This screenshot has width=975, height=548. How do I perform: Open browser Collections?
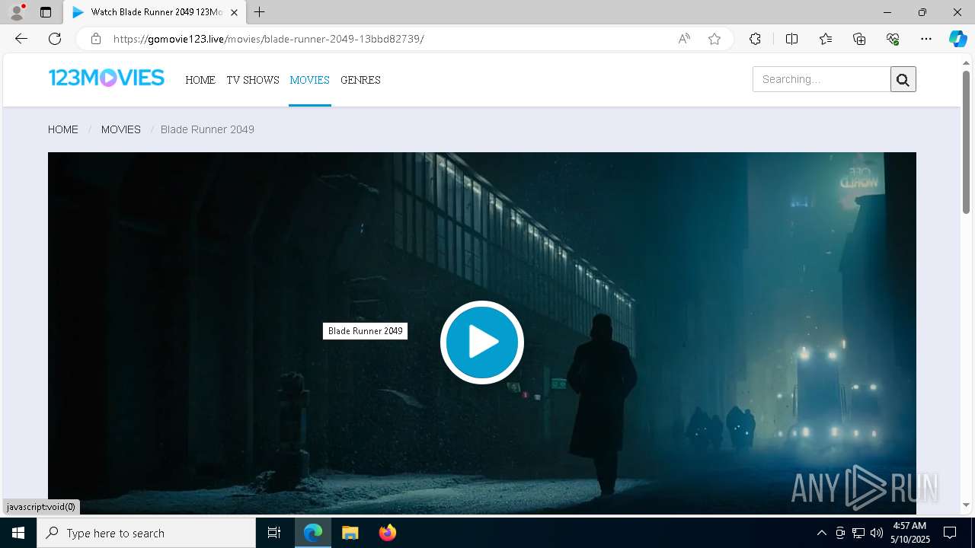pyautogui.click(x=859, y=39)
